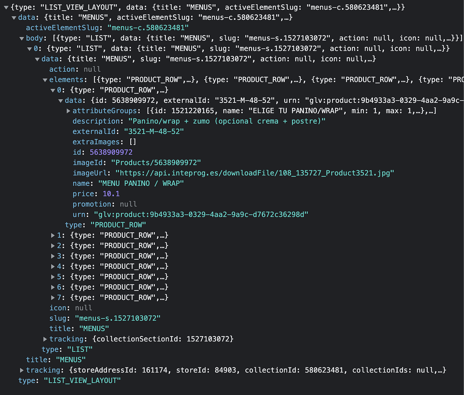The height and width of the screenshot is (395, 464).
Task: Expand PRODUCT_ROW element 7
Action: pyautogui.click(x=53, y=297)
